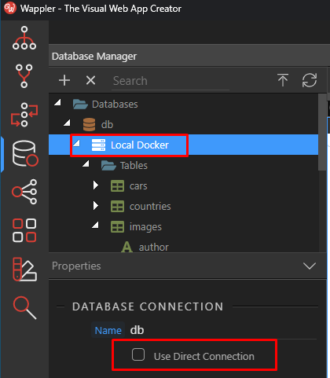Screen dimensions: 330x378
Task: Open the Site Manager hierarchy icon
Action: (24, 38)
